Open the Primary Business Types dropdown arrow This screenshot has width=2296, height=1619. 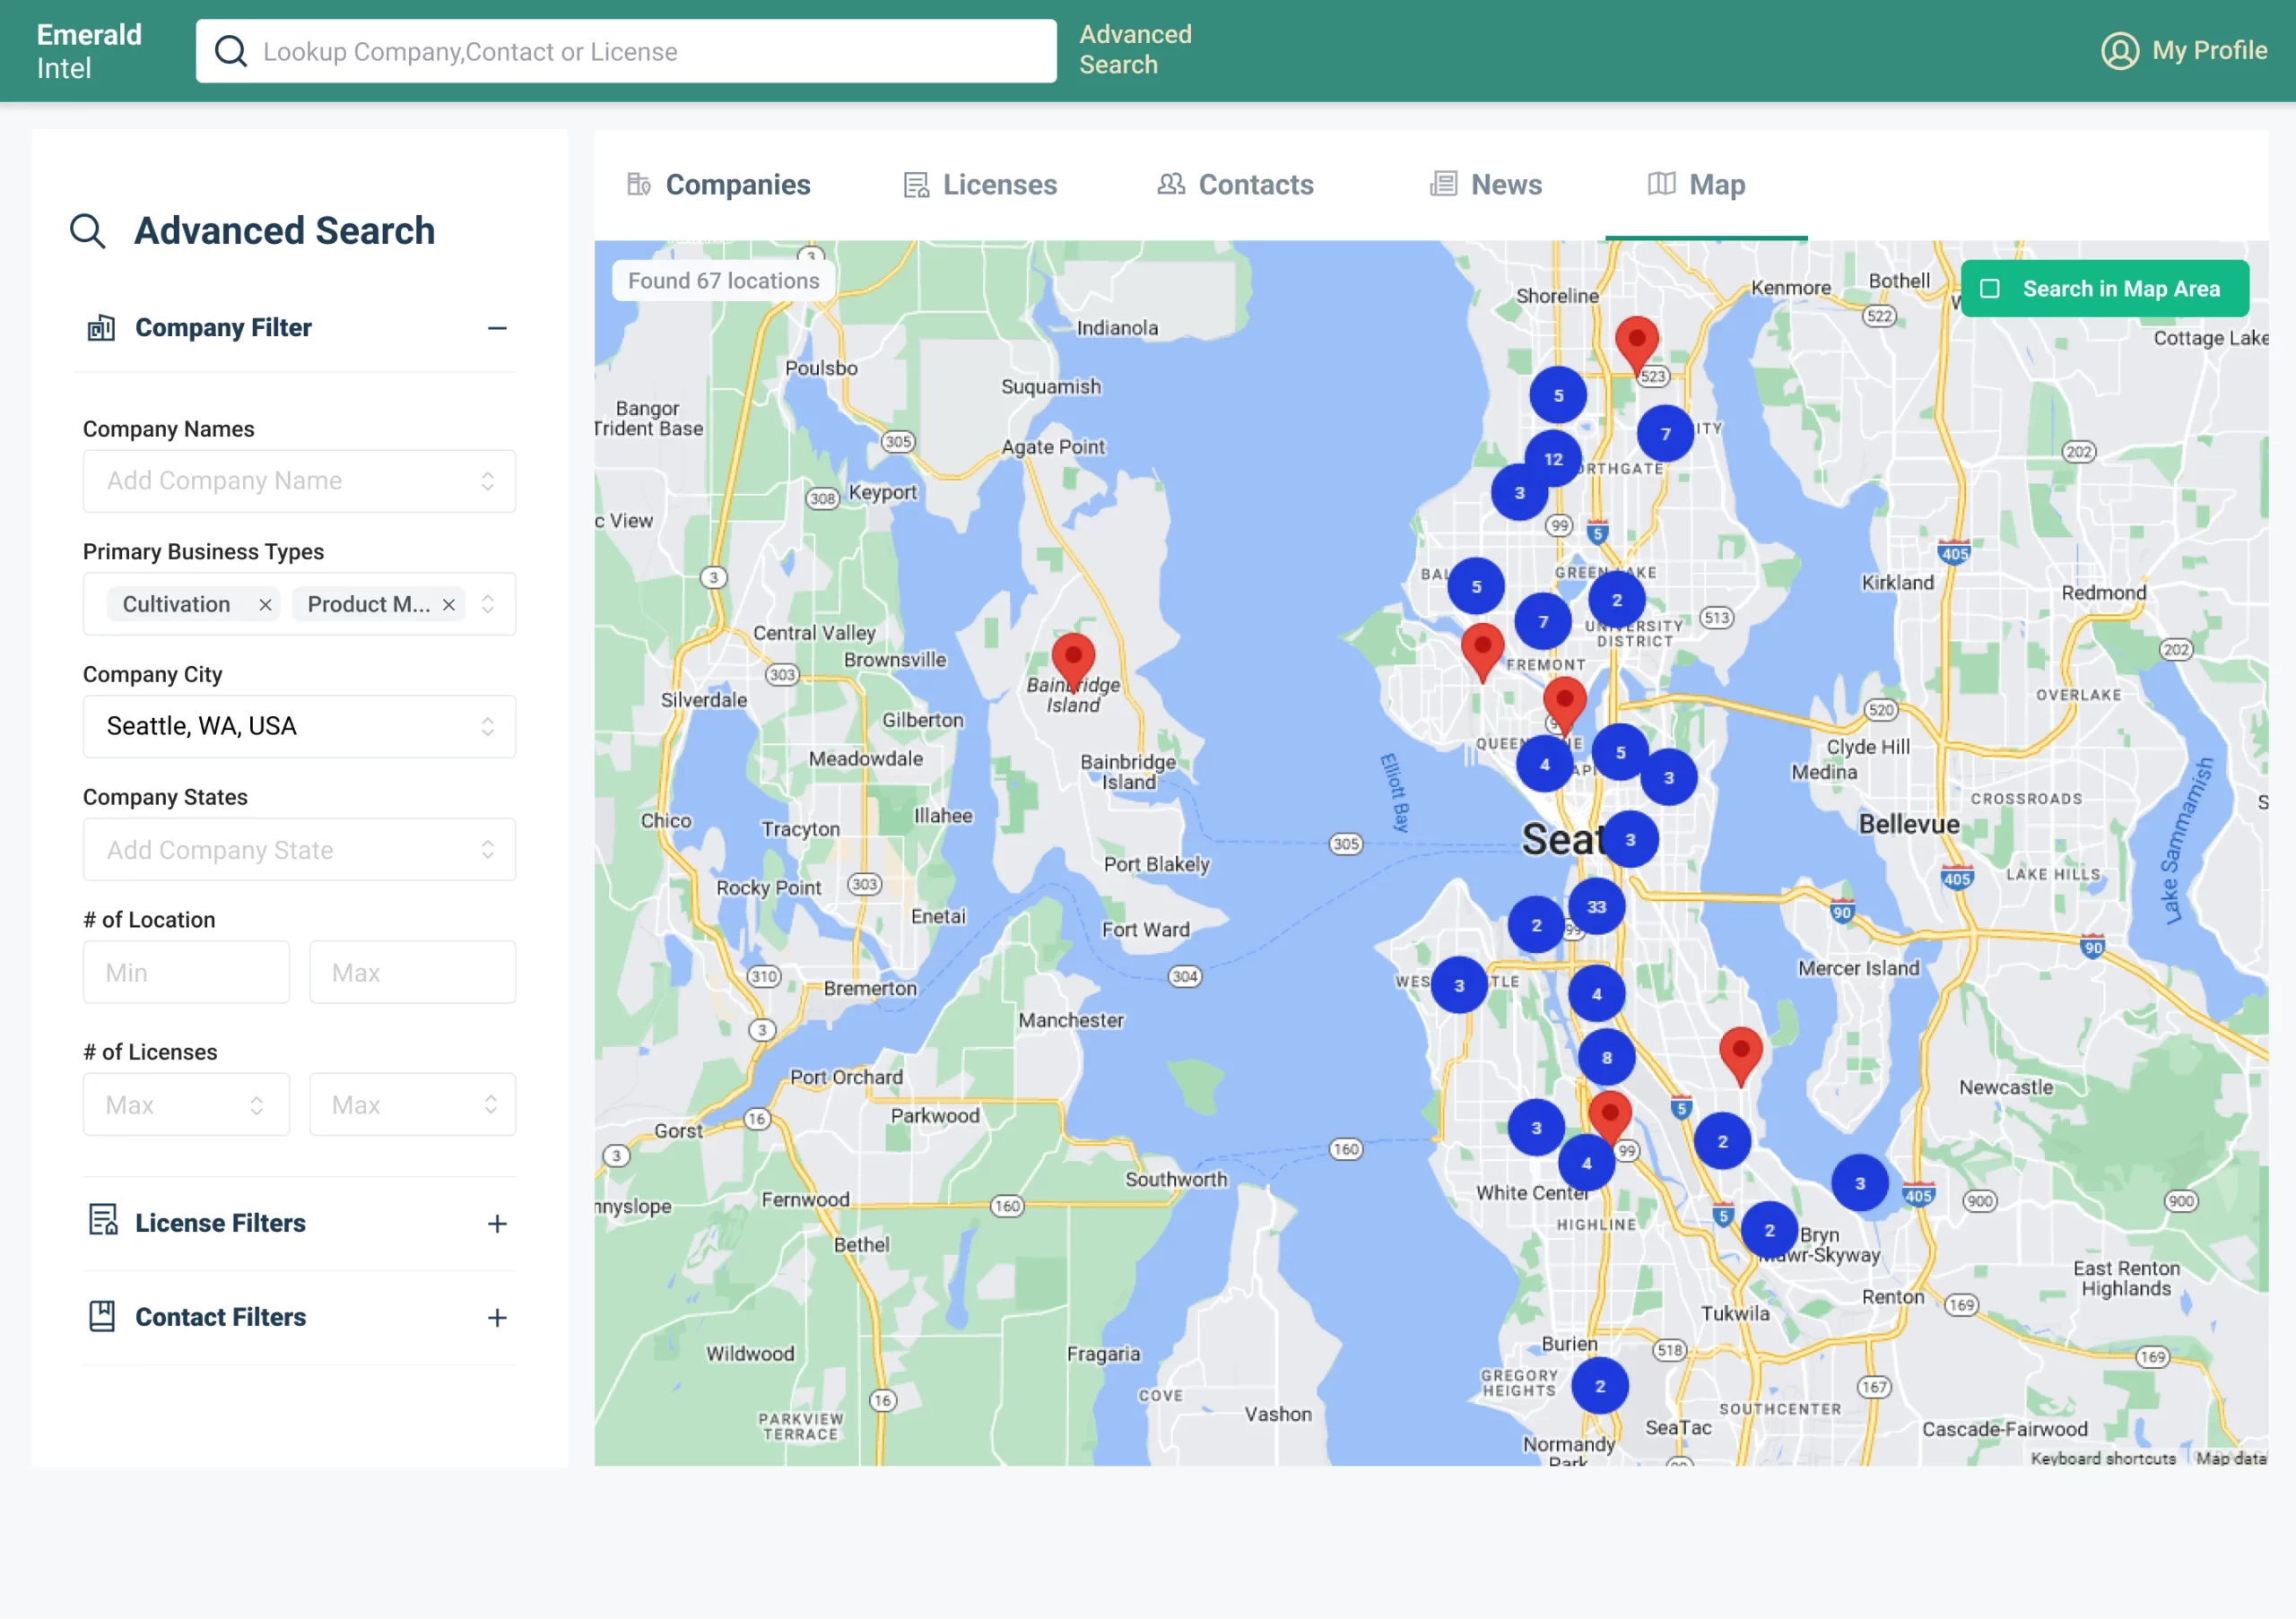pos(488,604)
